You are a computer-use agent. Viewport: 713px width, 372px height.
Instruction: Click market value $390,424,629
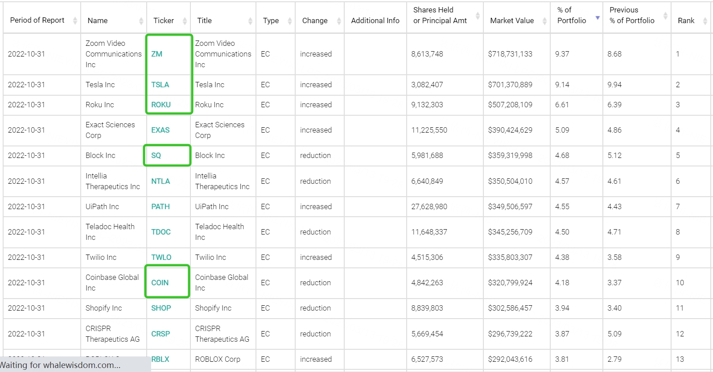511,130
